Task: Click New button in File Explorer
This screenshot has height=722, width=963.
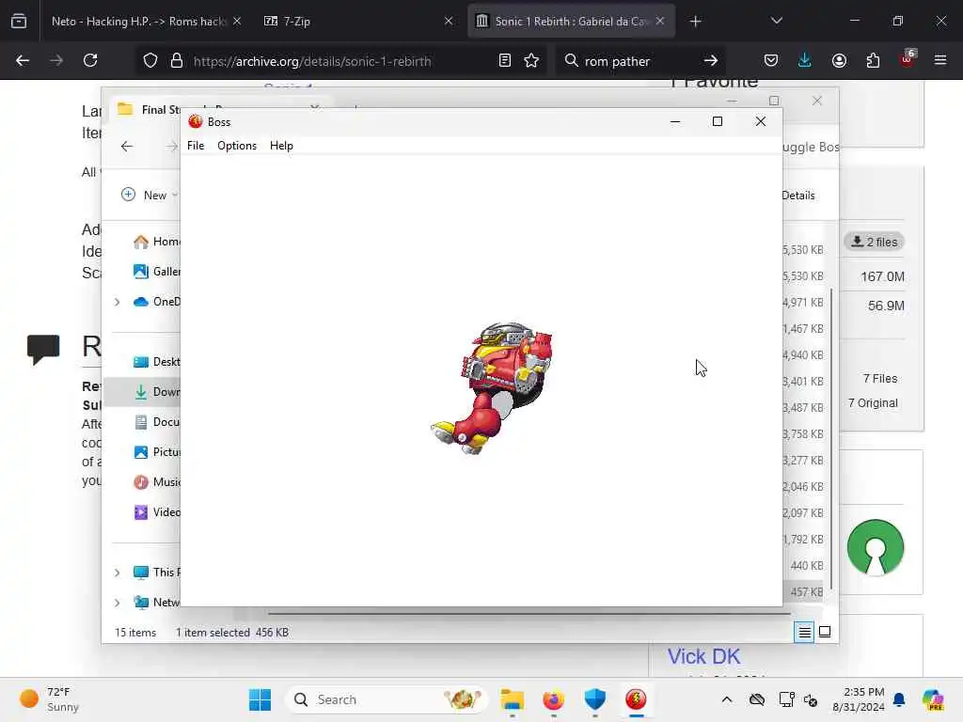Action: coord(150,195)
